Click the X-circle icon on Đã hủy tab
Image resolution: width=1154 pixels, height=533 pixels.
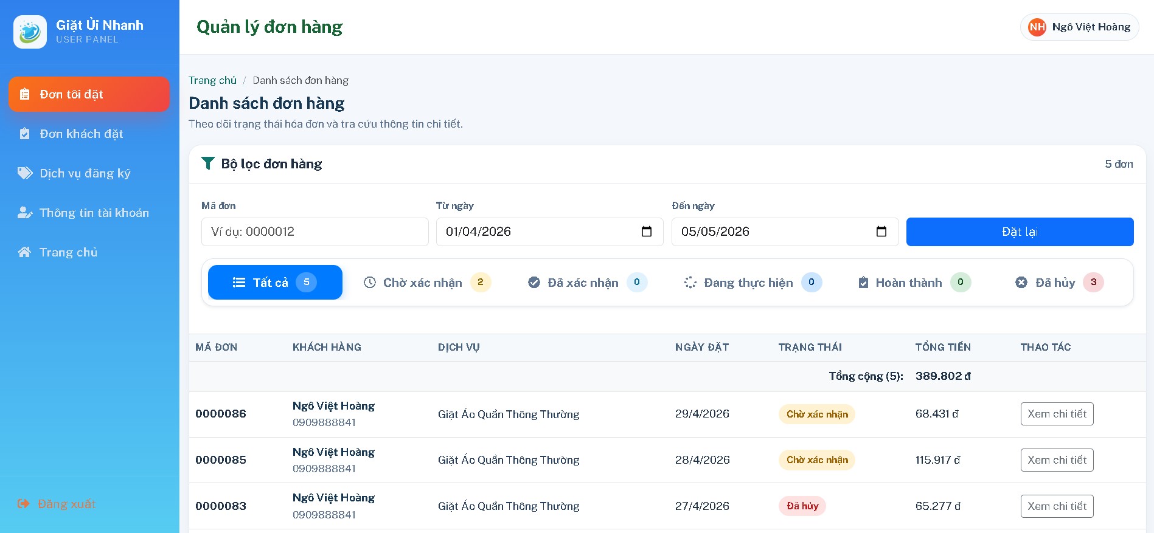pyautogui.click(x=1021, y=283)
